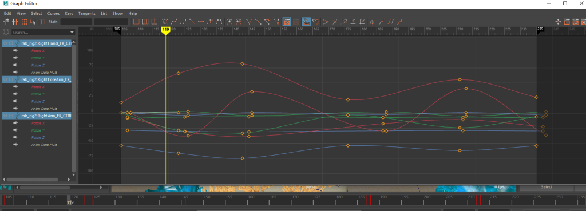Image resolution: width=586 pixels, height=211 pixels.
Task: Select Rotate X under RightArm_FK_CTRL
Action: tap(38, 124)
